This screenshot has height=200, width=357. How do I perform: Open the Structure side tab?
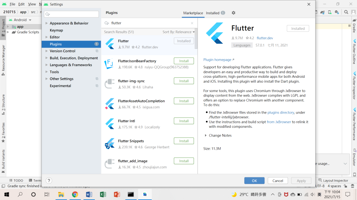[3, 105]
